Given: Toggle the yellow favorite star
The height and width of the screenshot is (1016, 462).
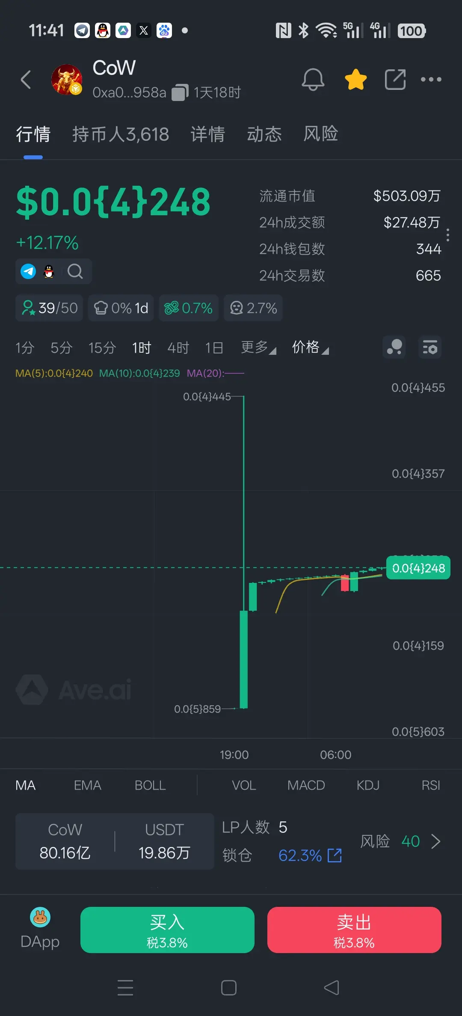Looking at the screenshot, I should point(355,80).
